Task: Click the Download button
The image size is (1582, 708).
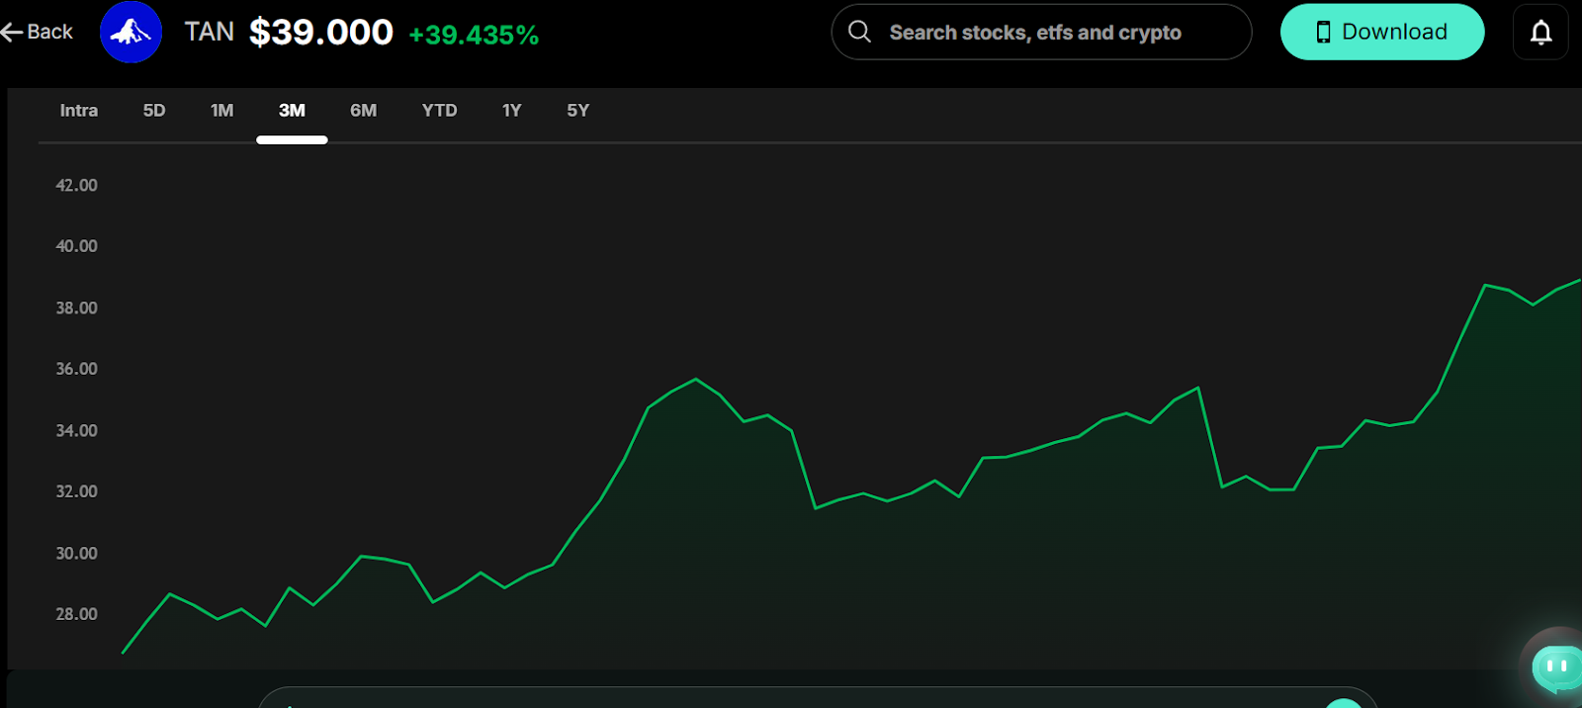Action: 1382,32
